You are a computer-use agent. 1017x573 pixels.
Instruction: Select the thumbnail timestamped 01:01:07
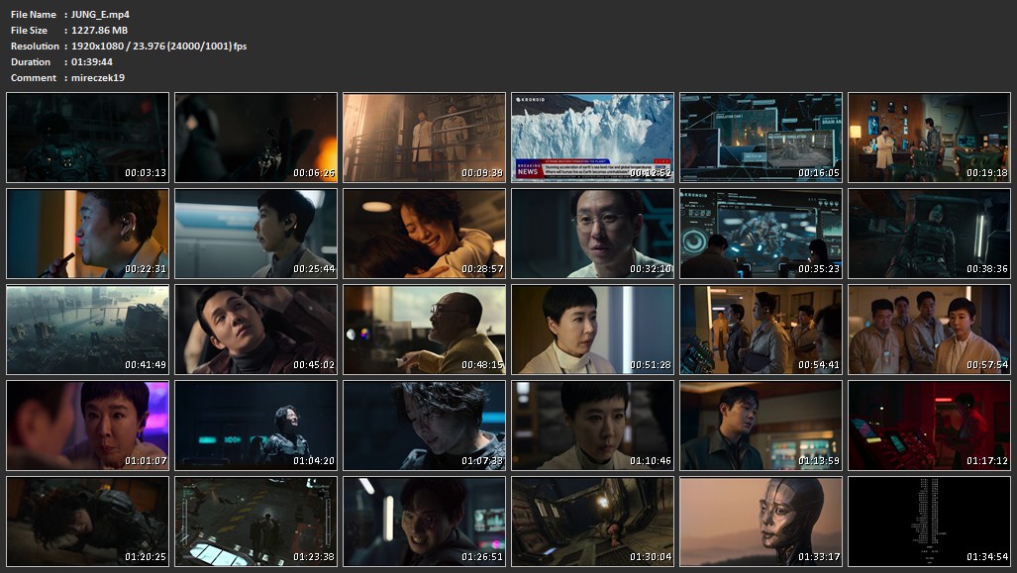click(x=87, y=426)
